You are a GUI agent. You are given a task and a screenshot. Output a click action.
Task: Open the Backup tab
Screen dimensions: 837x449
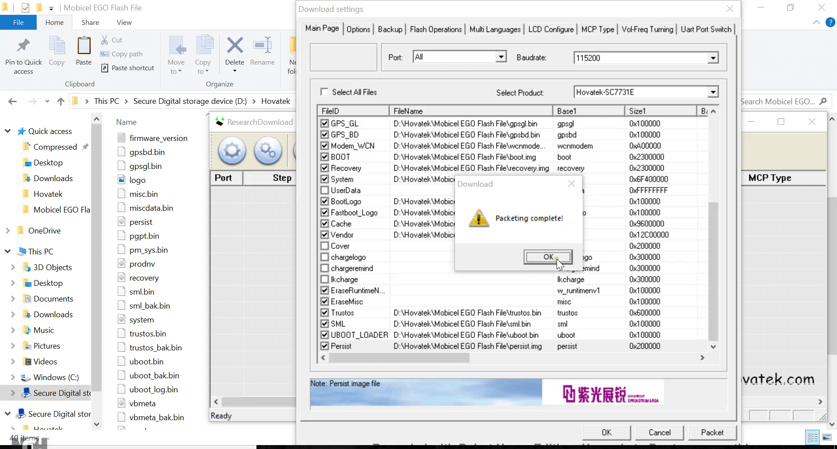(389, 29)
